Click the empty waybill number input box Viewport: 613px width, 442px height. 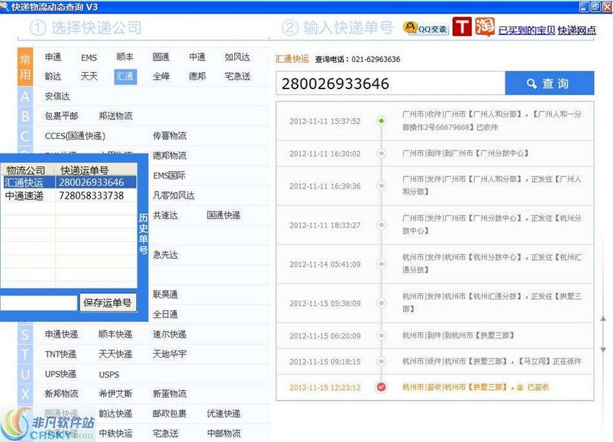click(39, 302)
